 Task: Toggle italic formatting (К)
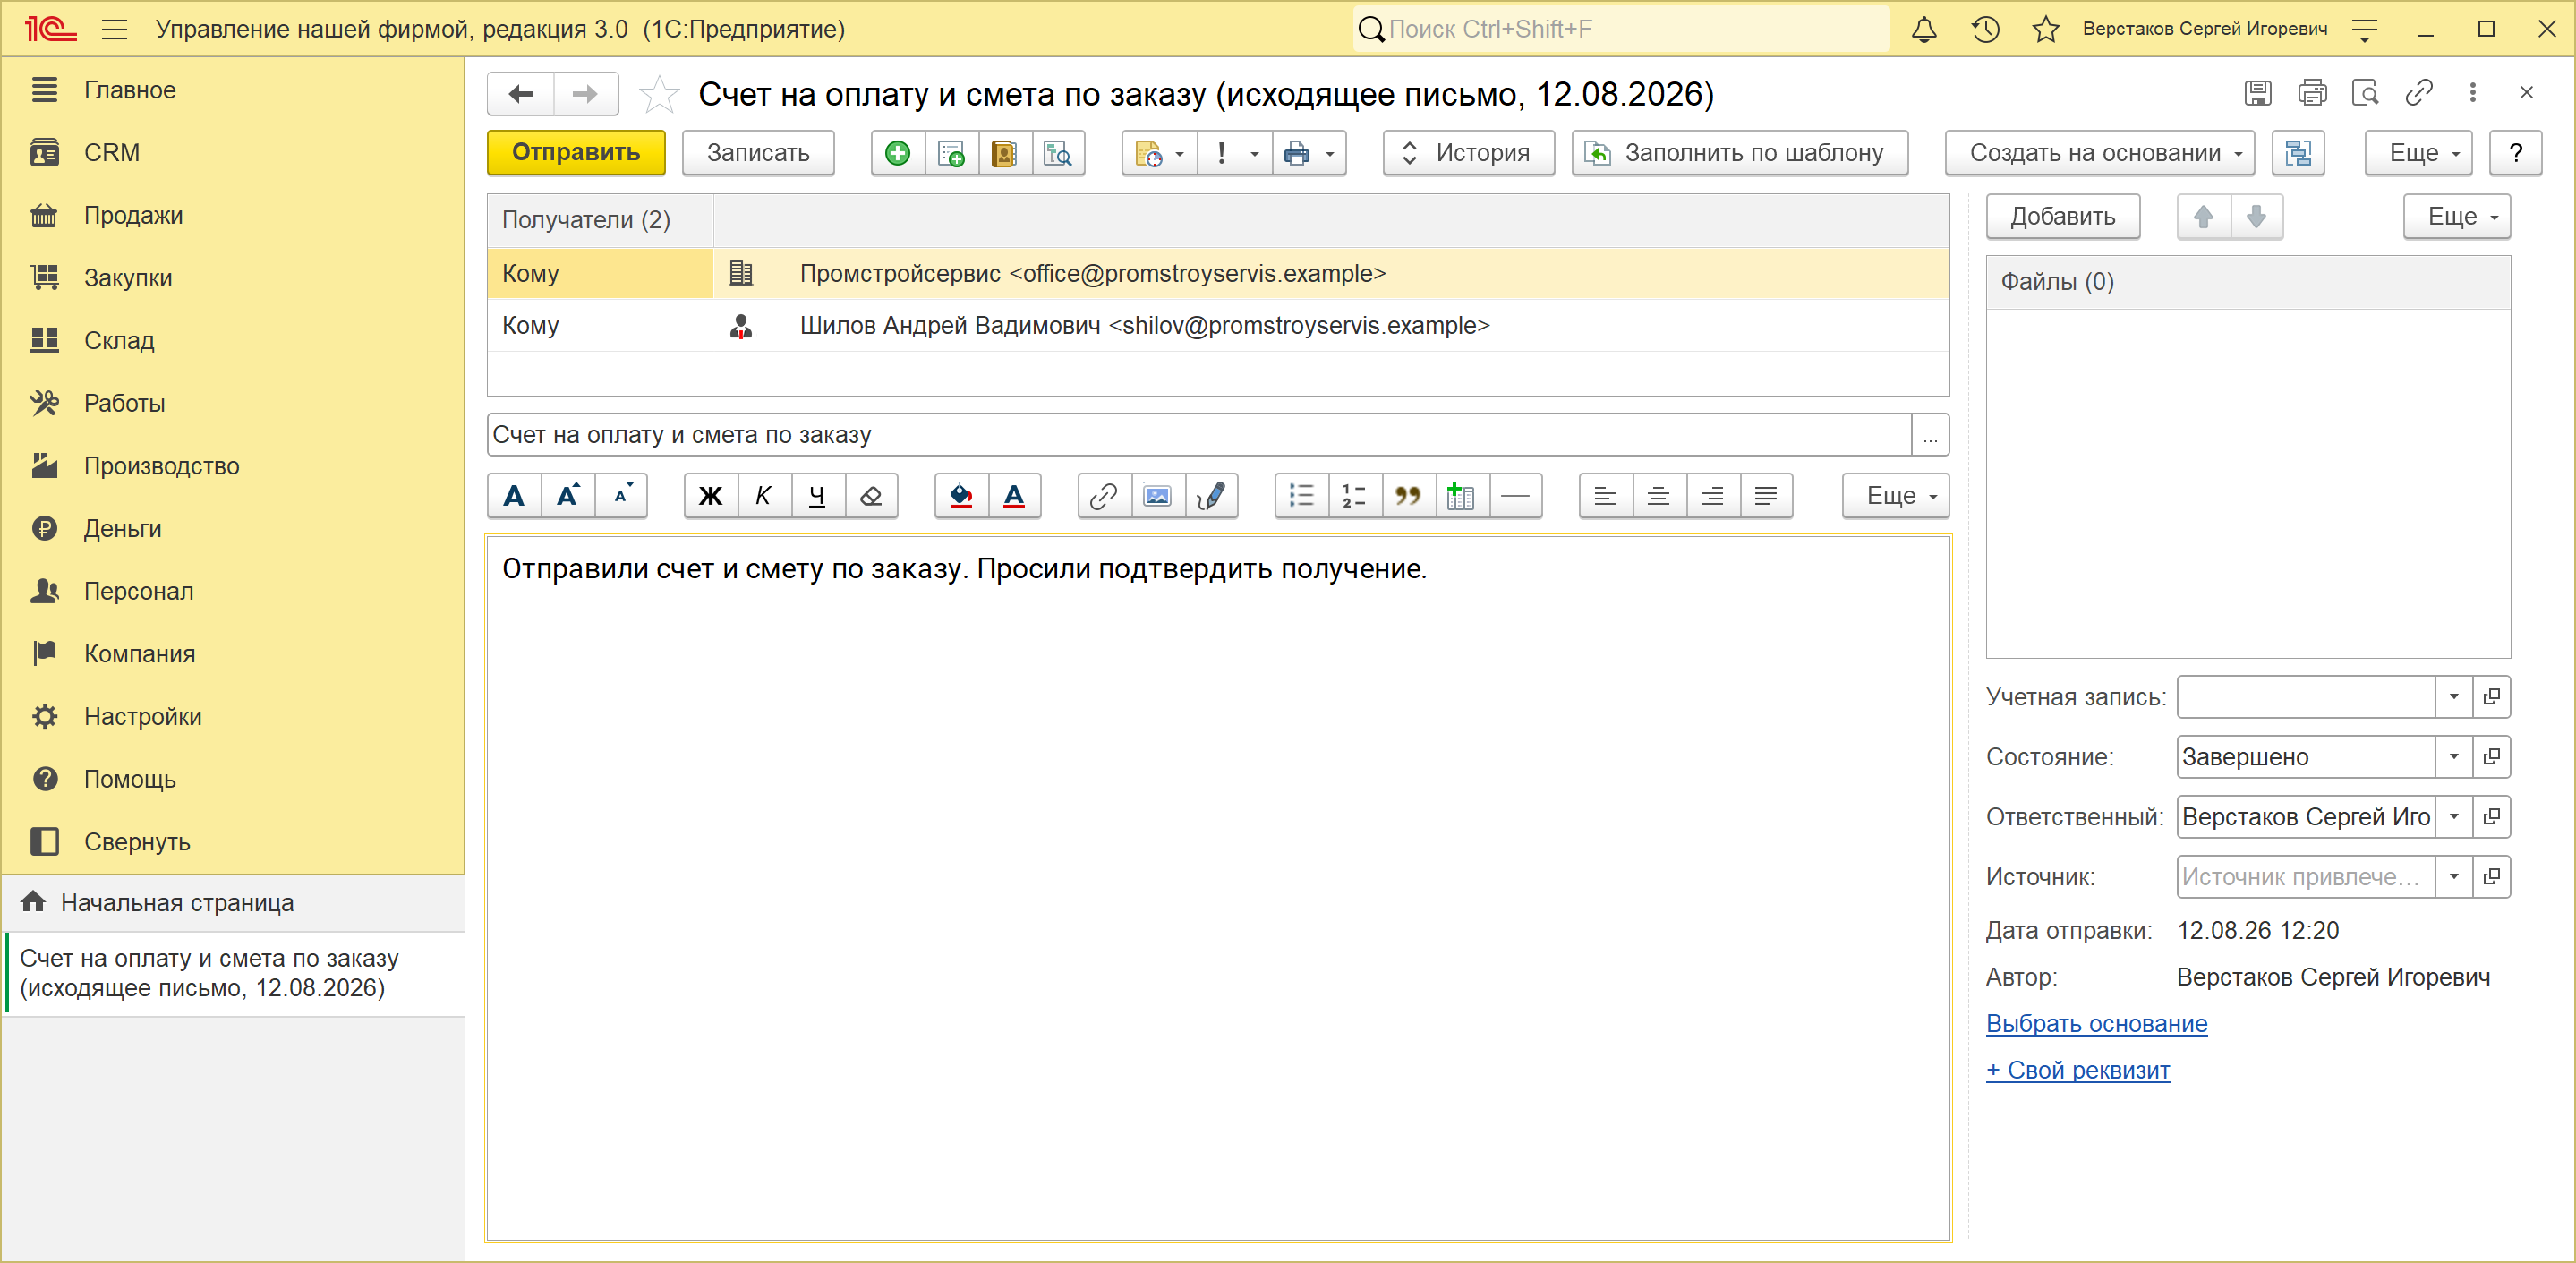coord(764,496)
